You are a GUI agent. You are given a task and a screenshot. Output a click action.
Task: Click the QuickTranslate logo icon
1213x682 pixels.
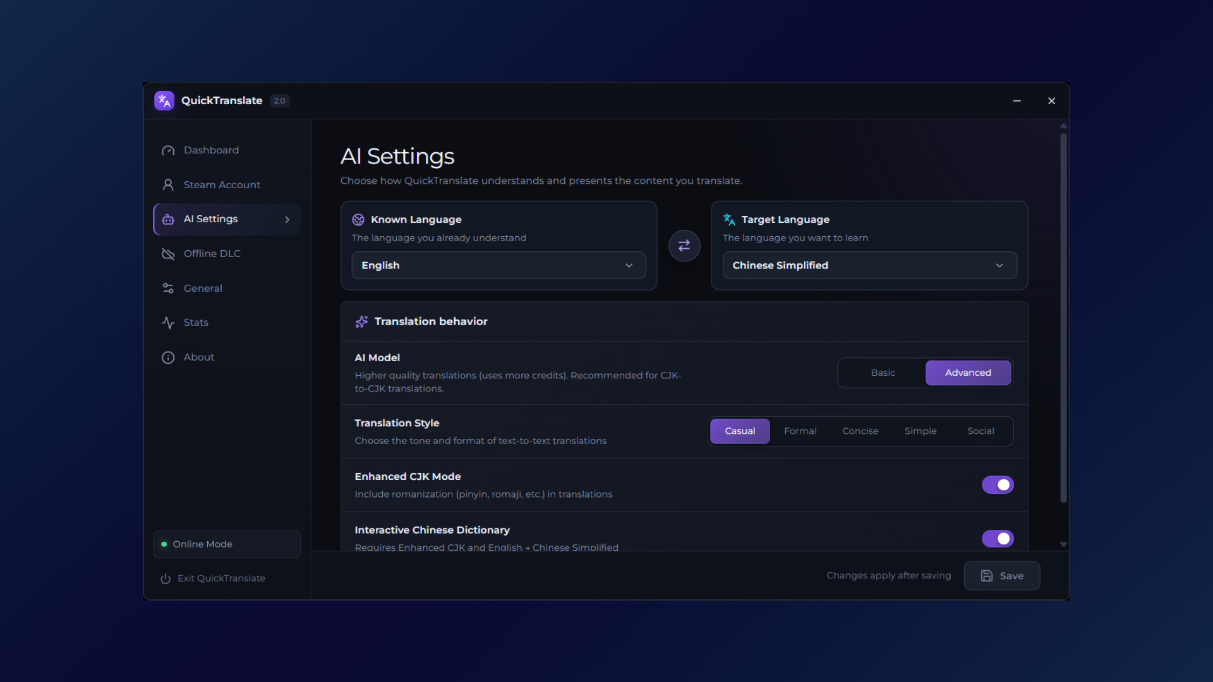(164, 100)
